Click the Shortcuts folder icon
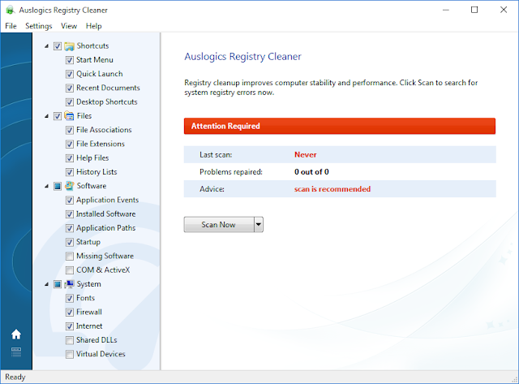The image size is (519, 384). [x=69, y=46]
